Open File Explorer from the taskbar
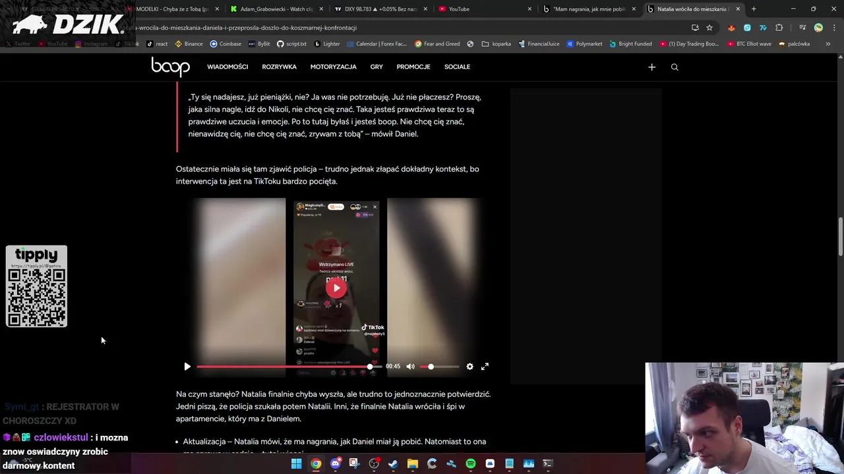This screenshot has width=844, height=474. click(x=412, y=463)
